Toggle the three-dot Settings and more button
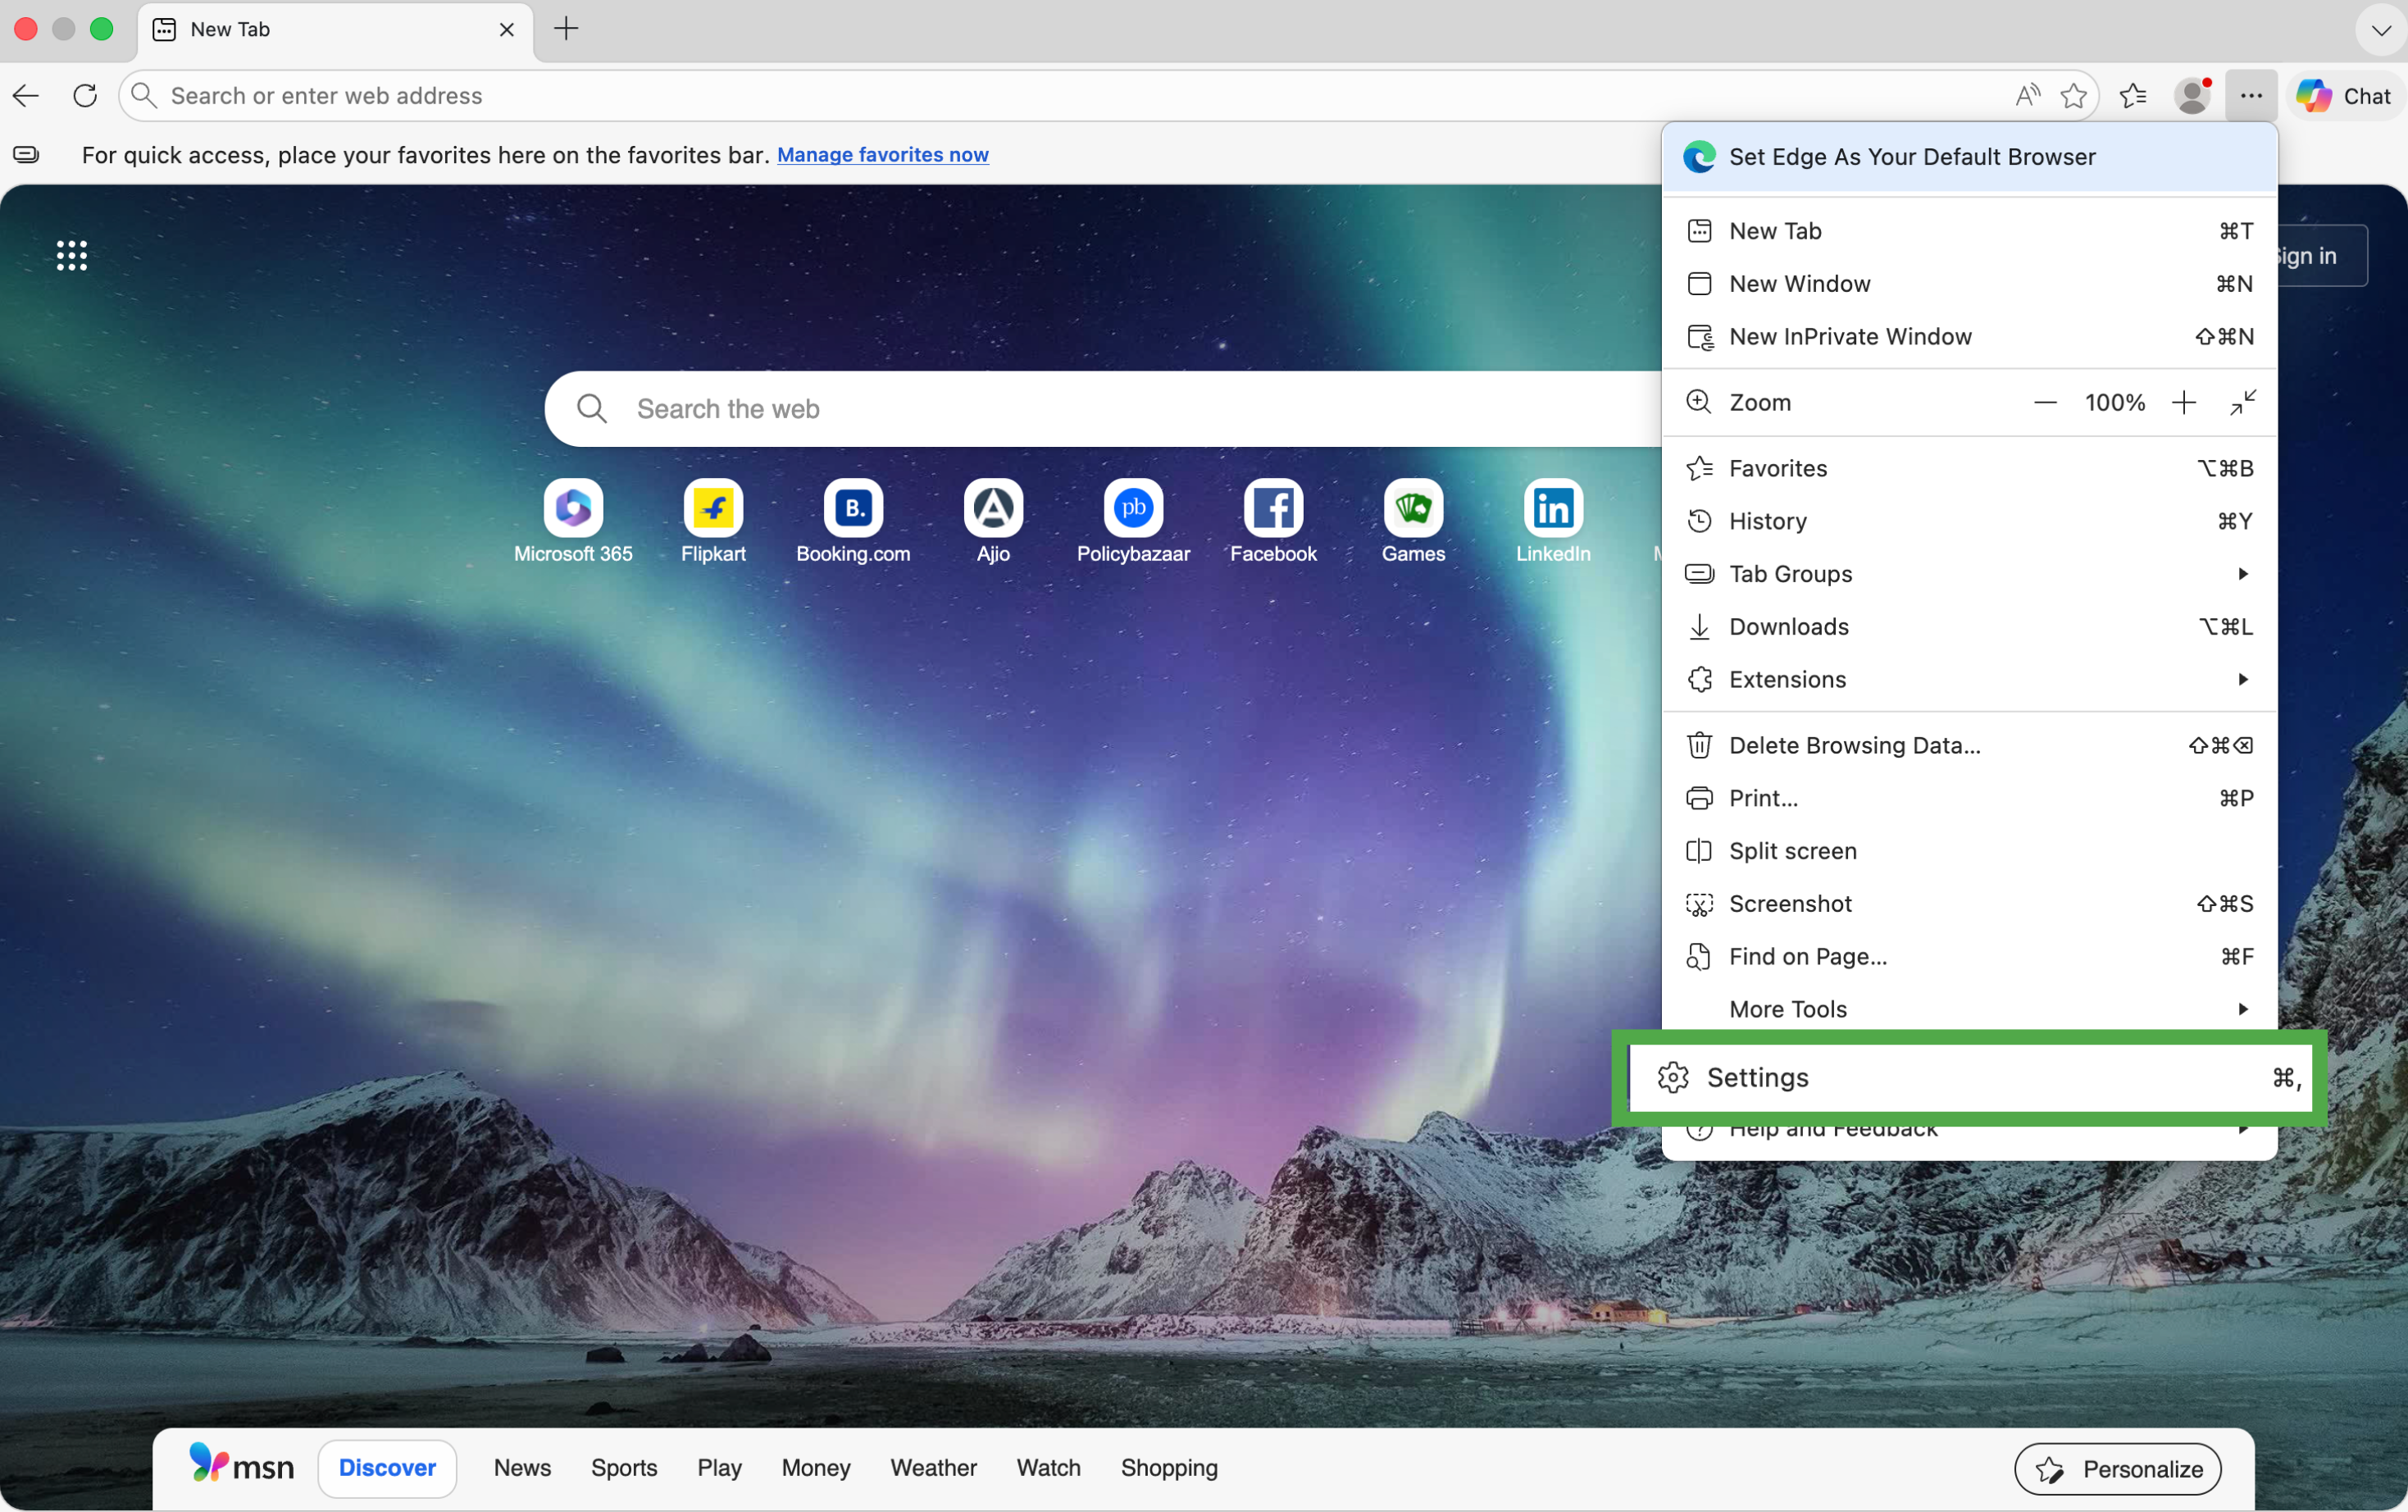 2251,96
